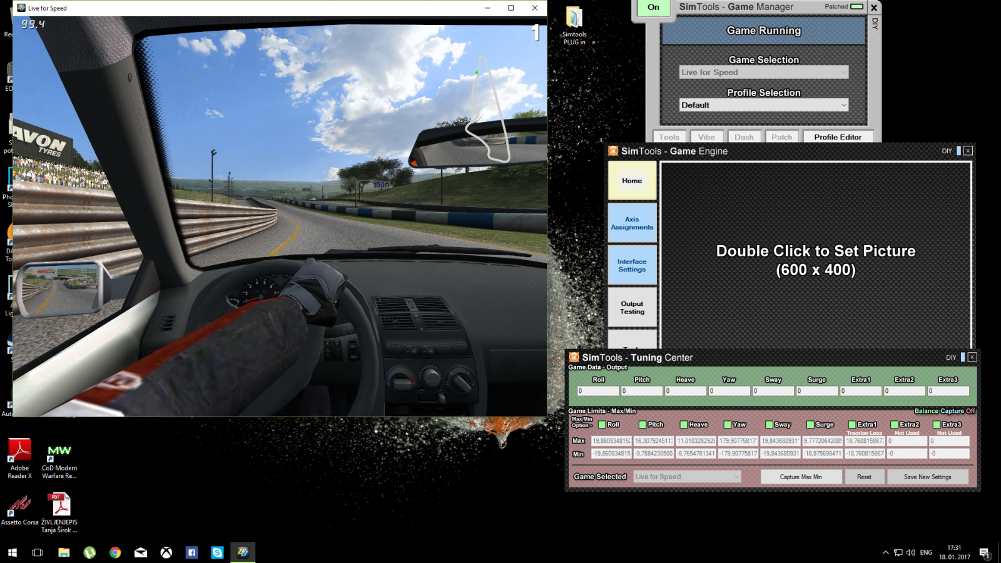The height and width of the screenshot is (563, 1001).
Task: Toggle Yaw Max/Min option checkbox
Action: click(728, 425)
